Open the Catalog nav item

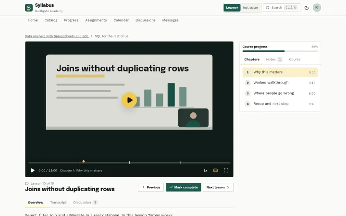(51, 20)
